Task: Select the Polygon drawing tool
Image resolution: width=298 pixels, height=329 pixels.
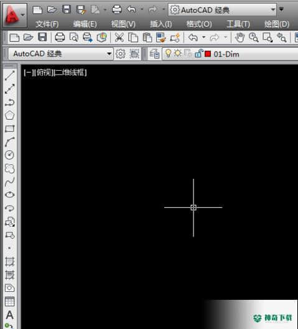Action: tap(10, 115)
